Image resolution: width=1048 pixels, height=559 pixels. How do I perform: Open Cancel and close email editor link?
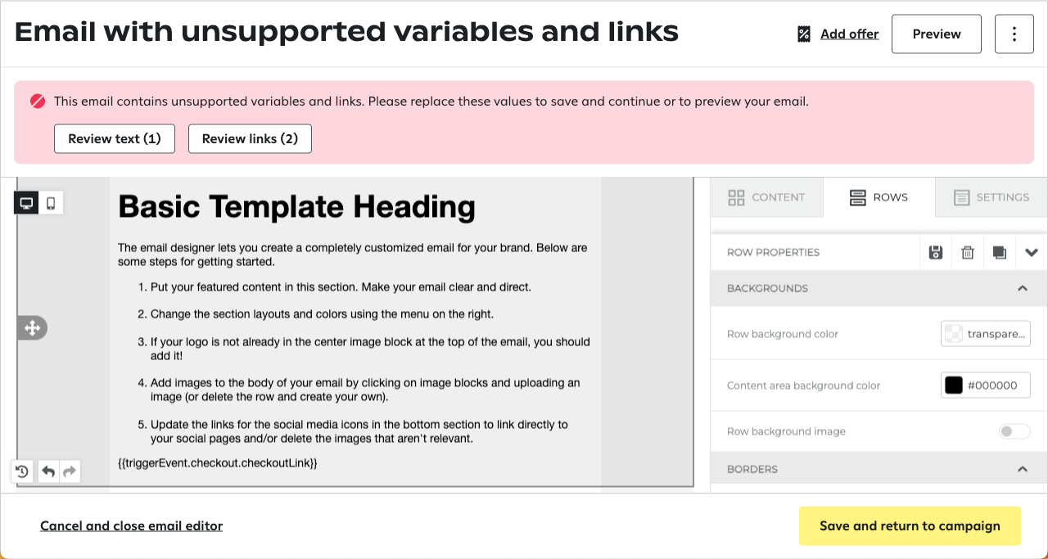pos(131,525)
